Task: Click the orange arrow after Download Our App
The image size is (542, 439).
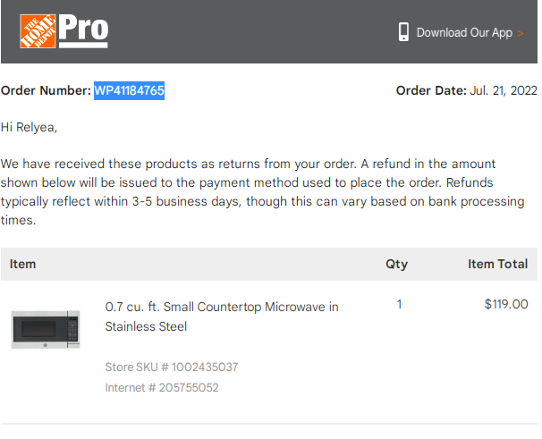Action: (x=520, y=33)
